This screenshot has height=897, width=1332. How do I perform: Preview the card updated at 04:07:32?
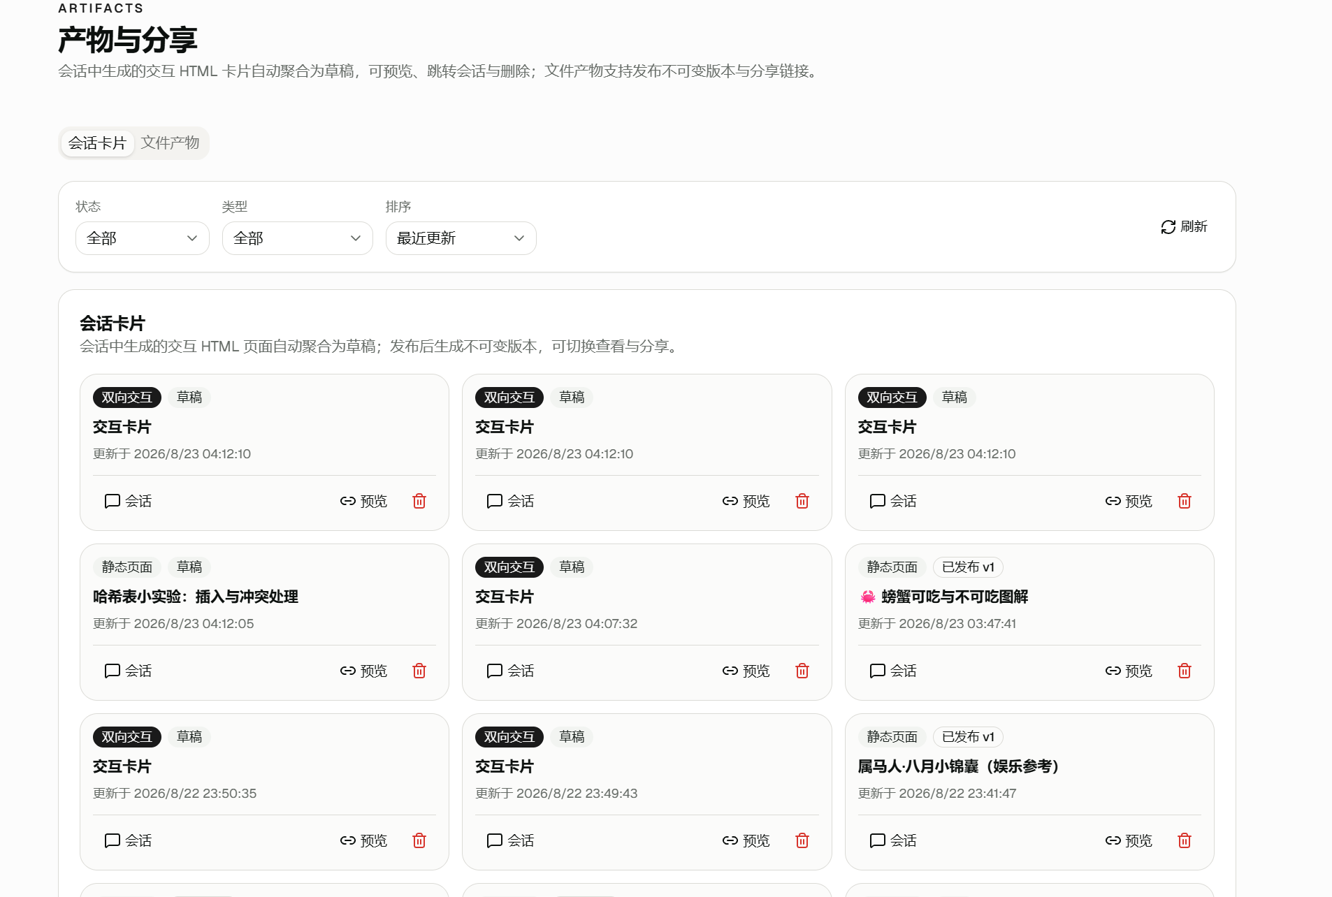(x=746, y=671)
